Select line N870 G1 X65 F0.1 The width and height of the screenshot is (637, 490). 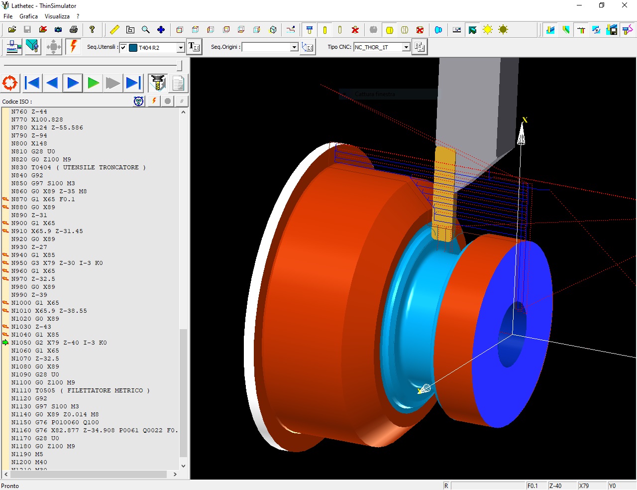[43, 199]
